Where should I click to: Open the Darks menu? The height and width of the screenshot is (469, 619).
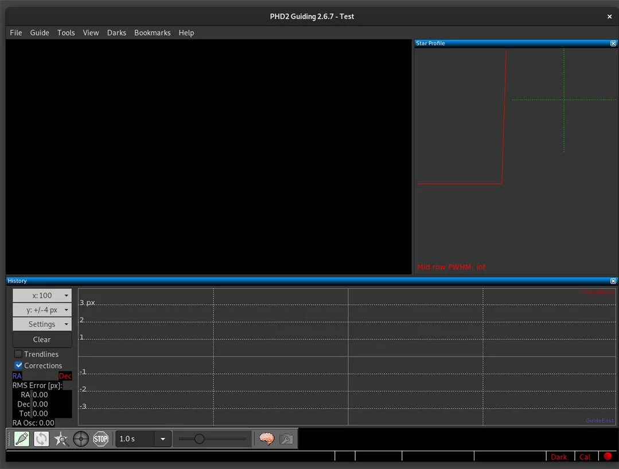tap(116, 33)
